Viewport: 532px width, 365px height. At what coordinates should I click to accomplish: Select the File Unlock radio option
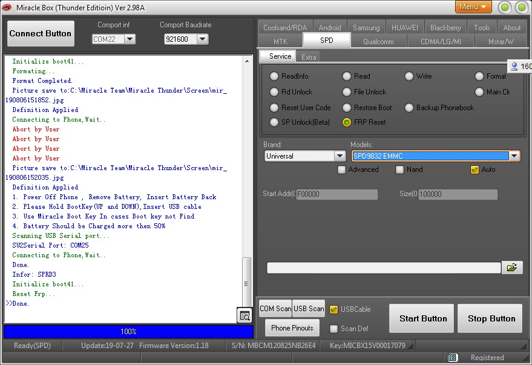[347, 92]
